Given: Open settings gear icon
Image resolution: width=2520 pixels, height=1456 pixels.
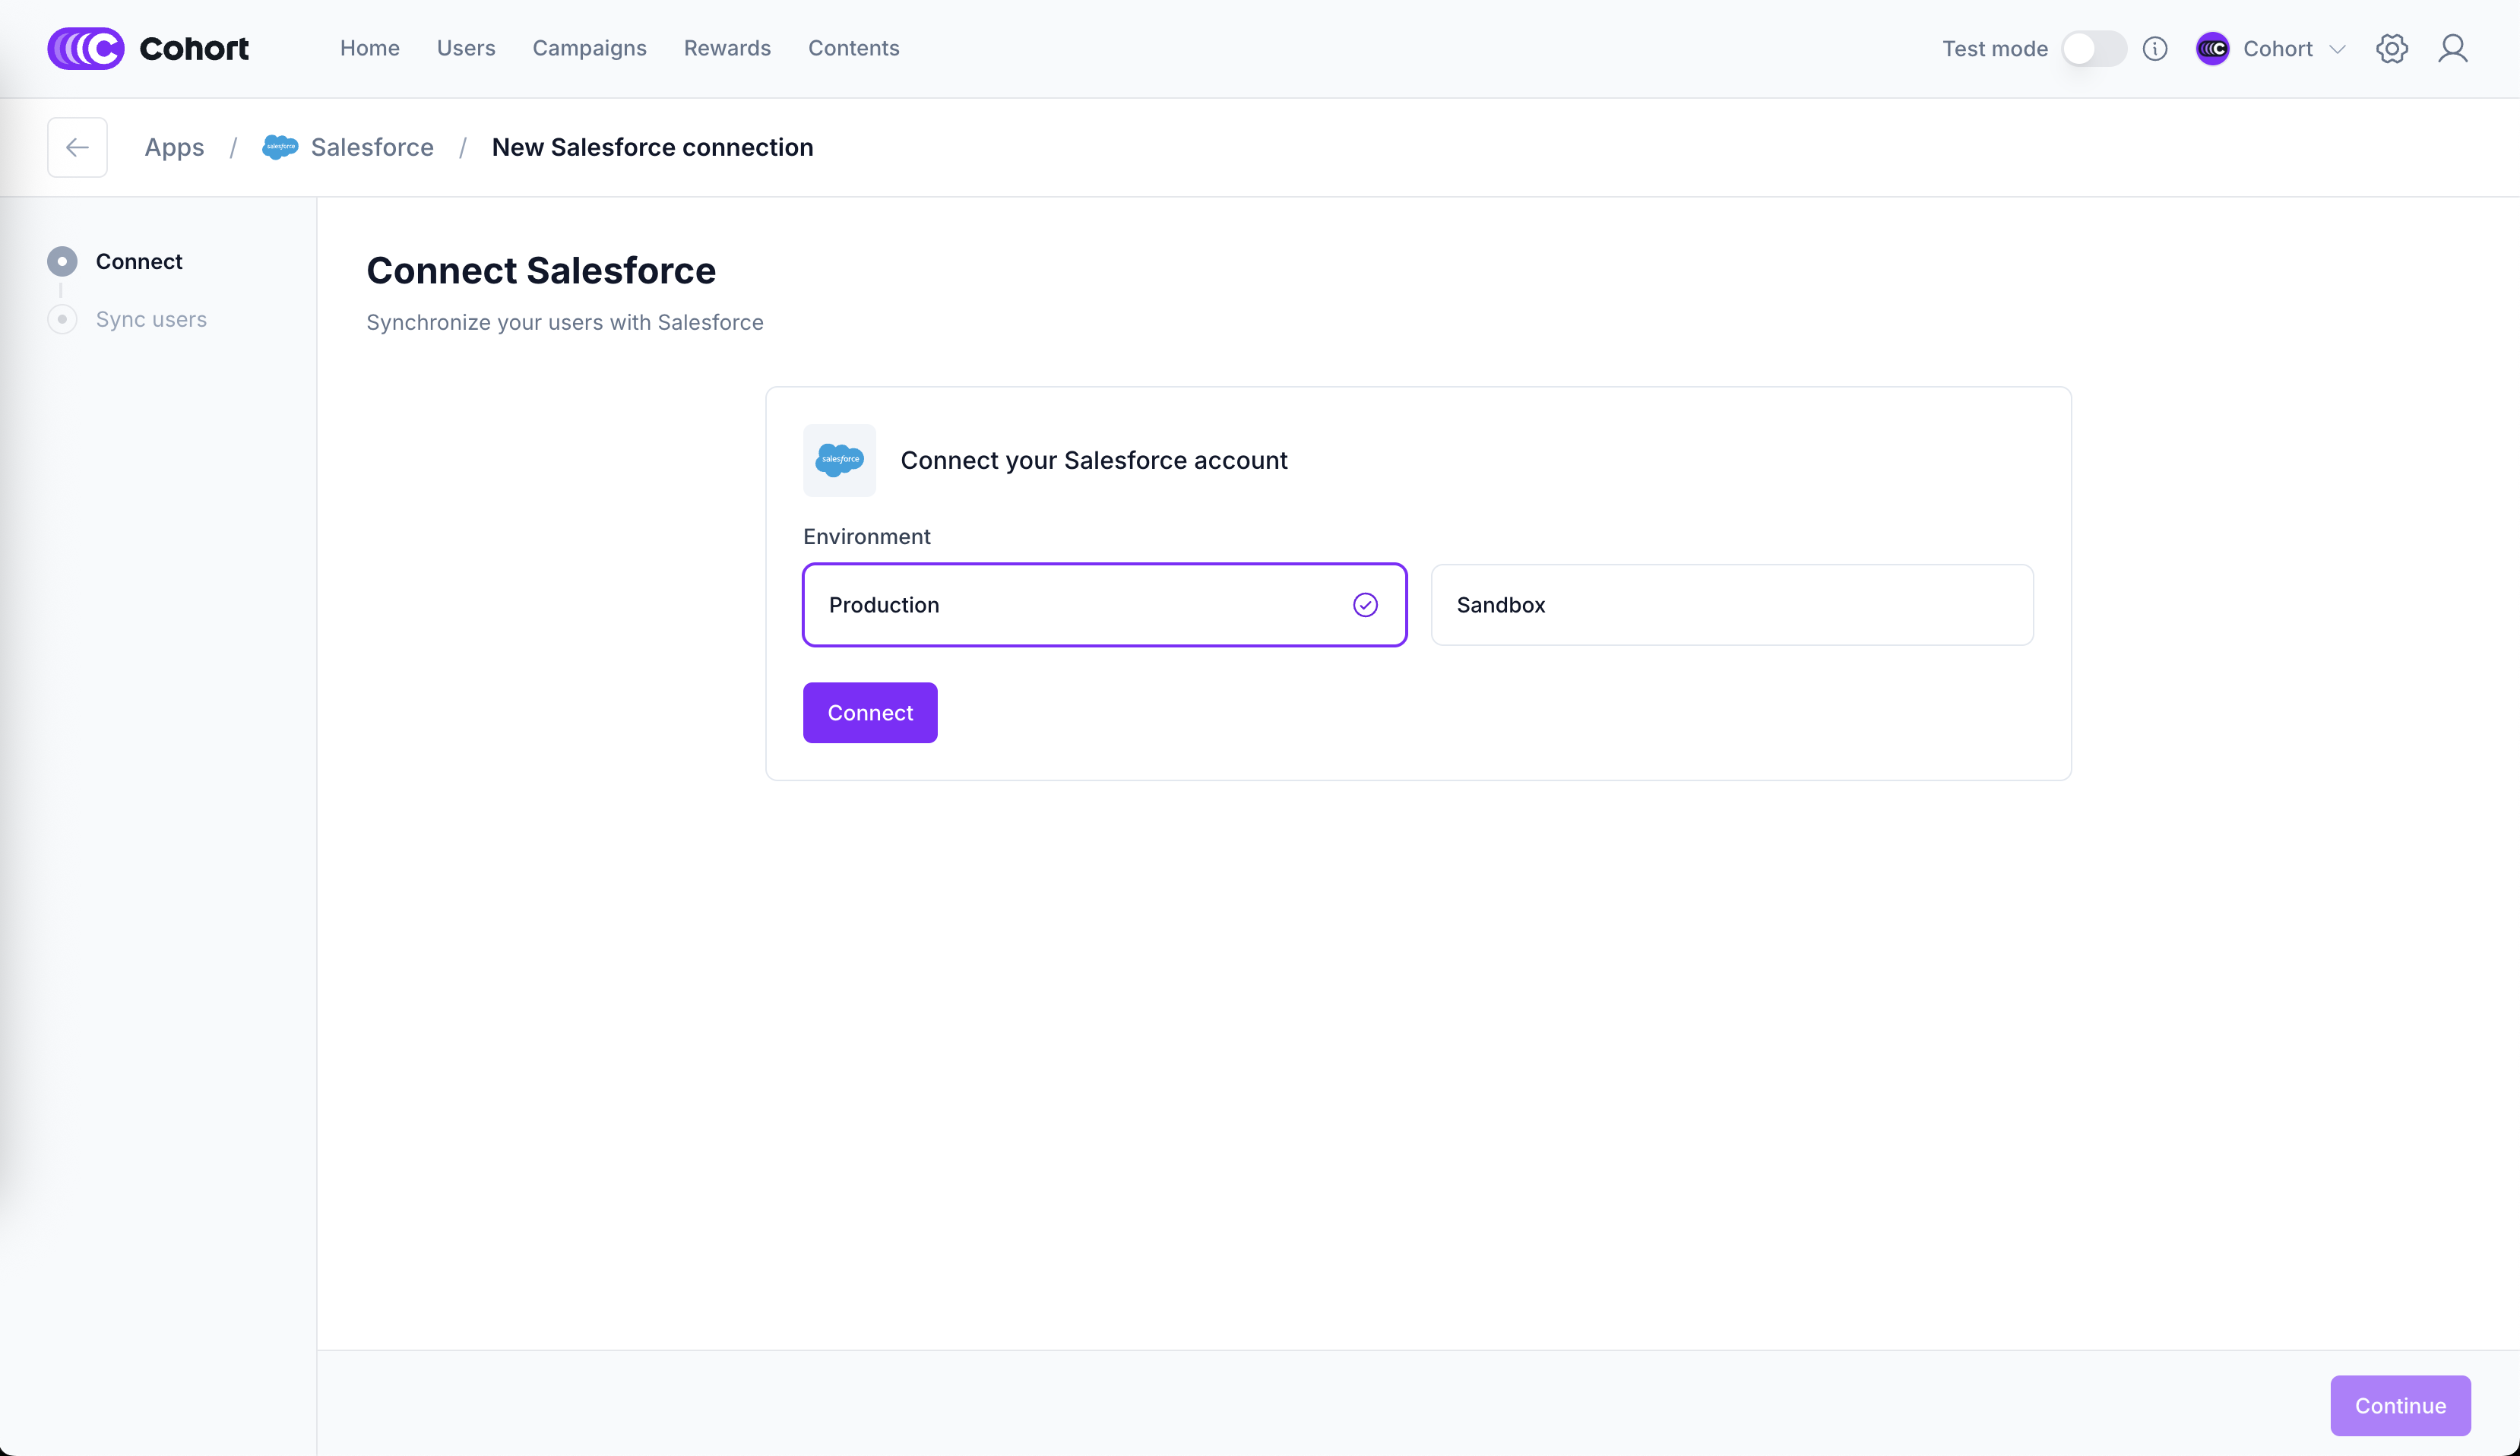Looking at the screenshot, I should (2391, 48).
